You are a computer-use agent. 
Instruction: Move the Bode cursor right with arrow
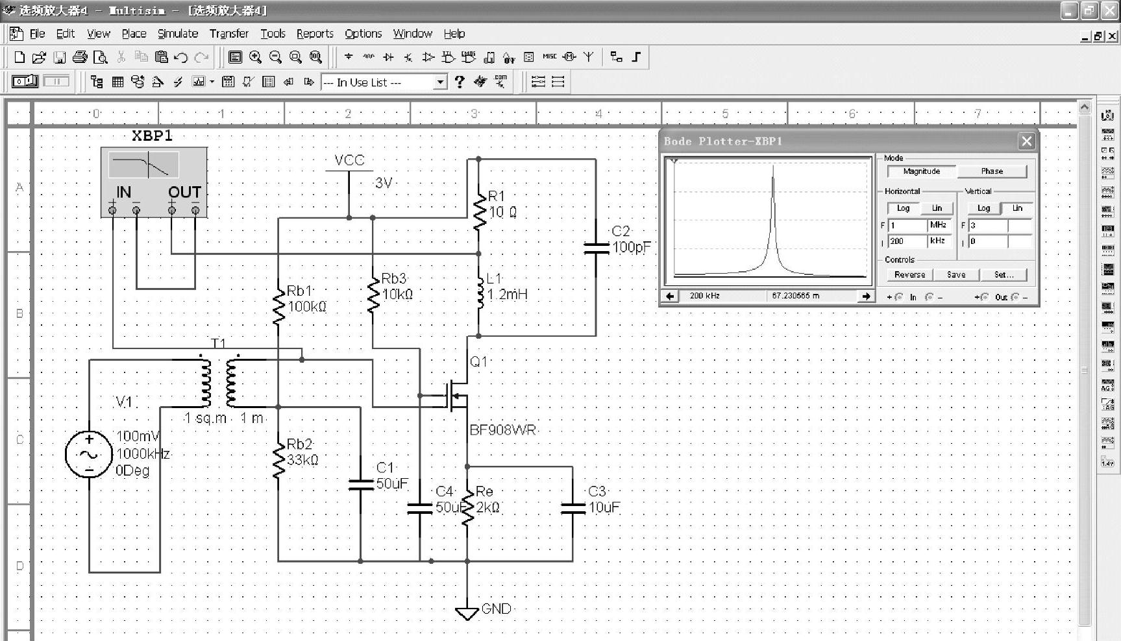[x=866, y=296]
